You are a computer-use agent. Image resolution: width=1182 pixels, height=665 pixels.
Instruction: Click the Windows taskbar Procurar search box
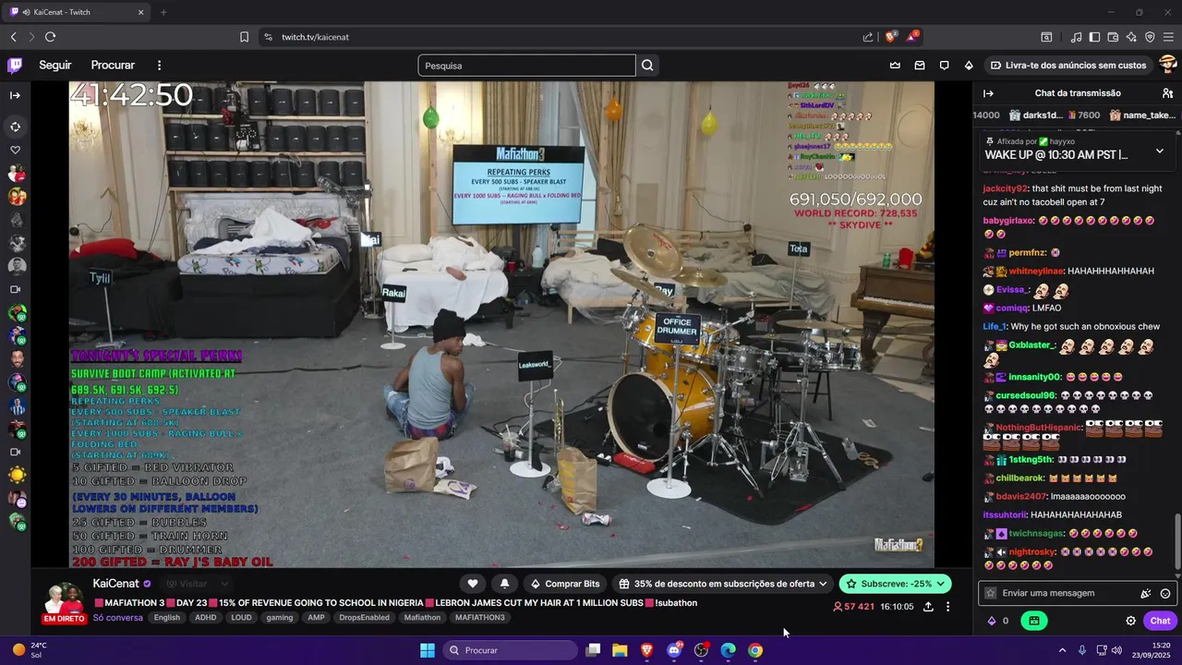click(511, 650)
